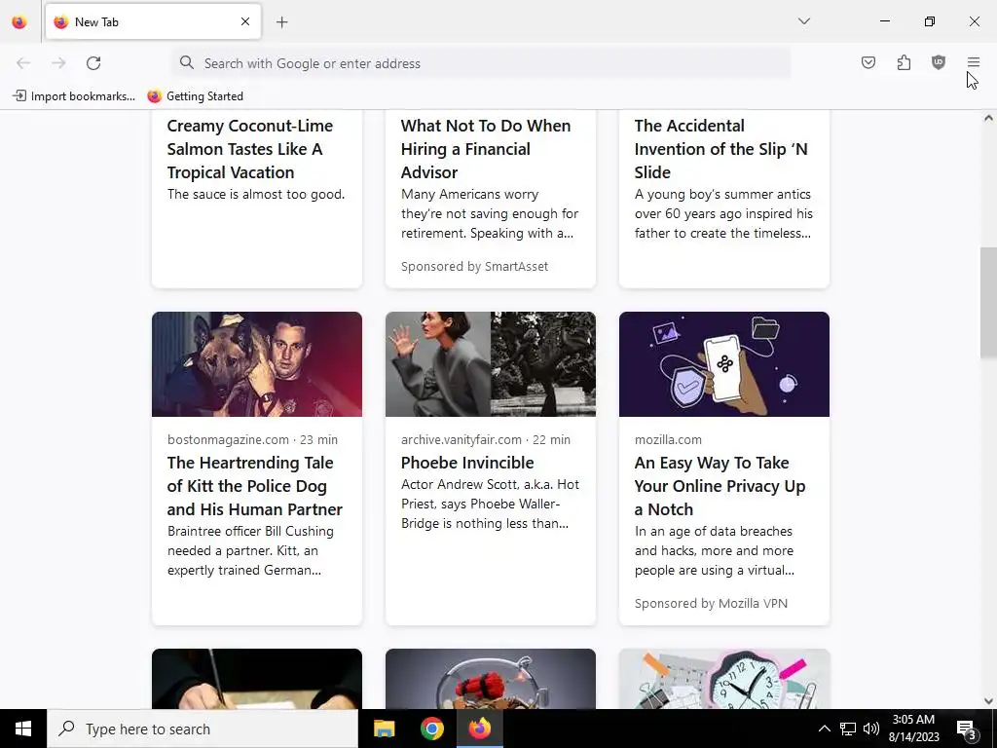This screenshot has width=997, height=748.
Task: Select the police dog article thumbnail
Action: click(x=257, y=364)
